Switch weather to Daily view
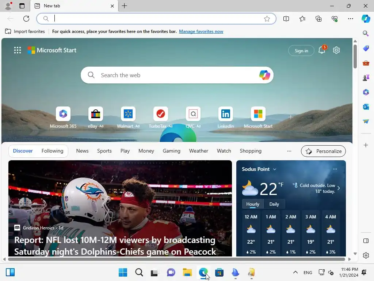 click(274, 204)
